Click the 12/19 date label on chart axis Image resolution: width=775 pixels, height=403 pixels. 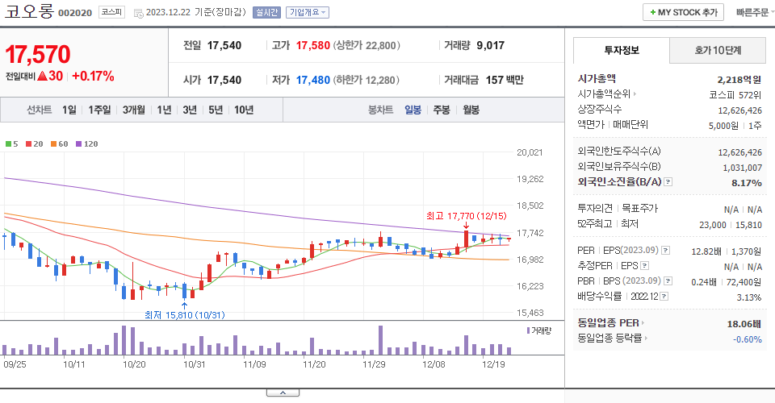click(x=493, y=364)
